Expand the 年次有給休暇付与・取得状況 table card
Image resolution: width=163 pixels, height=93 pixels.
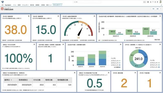[74, 73]
